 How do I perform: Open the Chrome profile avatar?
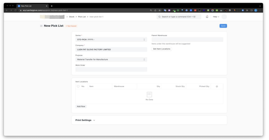point(256,10)
